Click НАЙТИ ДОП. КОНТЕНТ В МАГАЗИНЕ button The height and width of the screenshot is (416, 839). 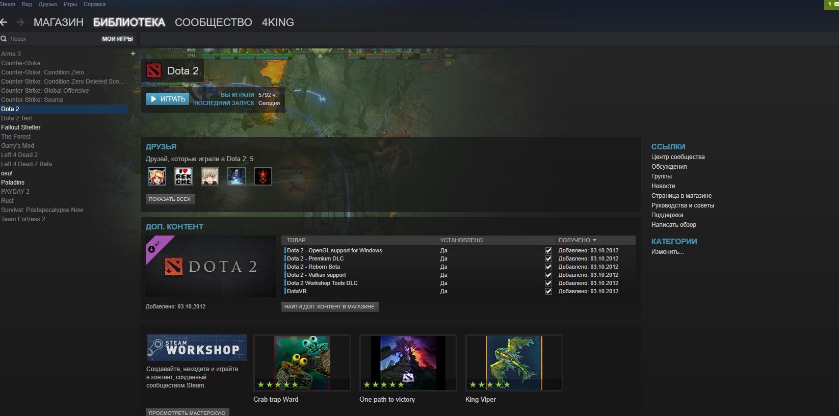(x=330, y=307)
